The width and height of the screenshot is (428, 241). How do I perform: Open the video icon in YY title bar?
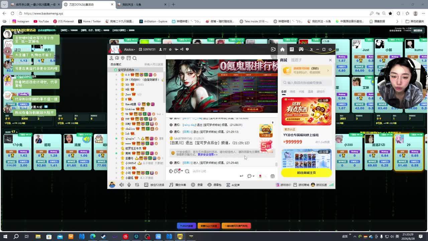[x=273, y=49]
